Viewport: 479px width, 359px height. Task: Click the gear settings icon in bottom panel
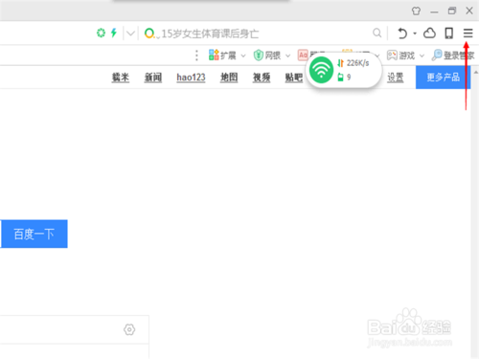[129, 329]
